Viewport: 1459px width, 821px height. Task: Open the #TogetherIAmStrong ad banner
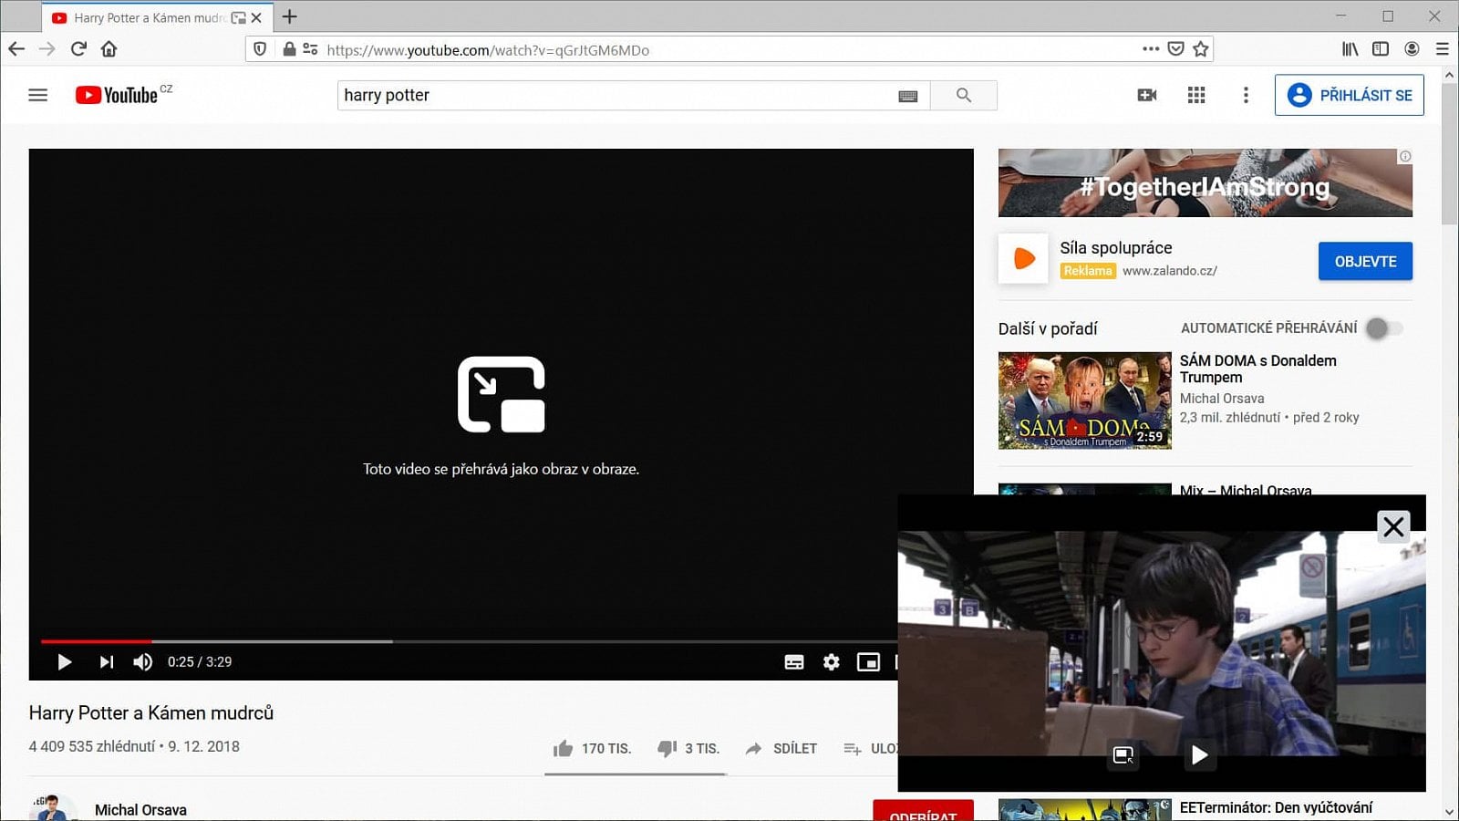[1205, 182]
